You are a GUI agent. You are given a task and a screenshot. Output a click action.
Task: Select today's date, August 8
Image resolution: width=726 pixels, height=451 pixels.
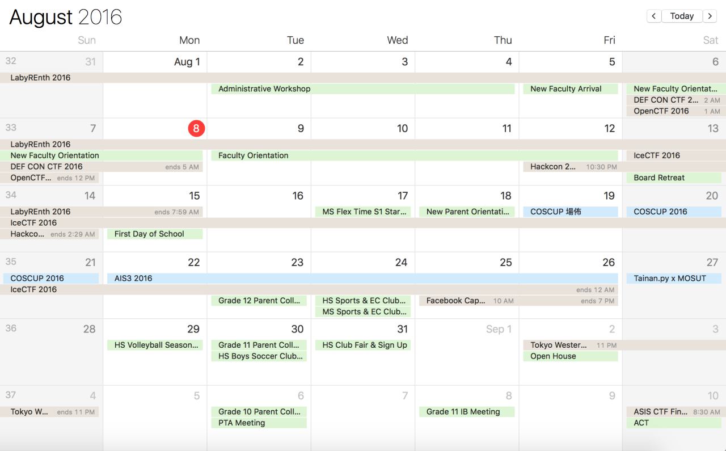(x=196, y=129)
